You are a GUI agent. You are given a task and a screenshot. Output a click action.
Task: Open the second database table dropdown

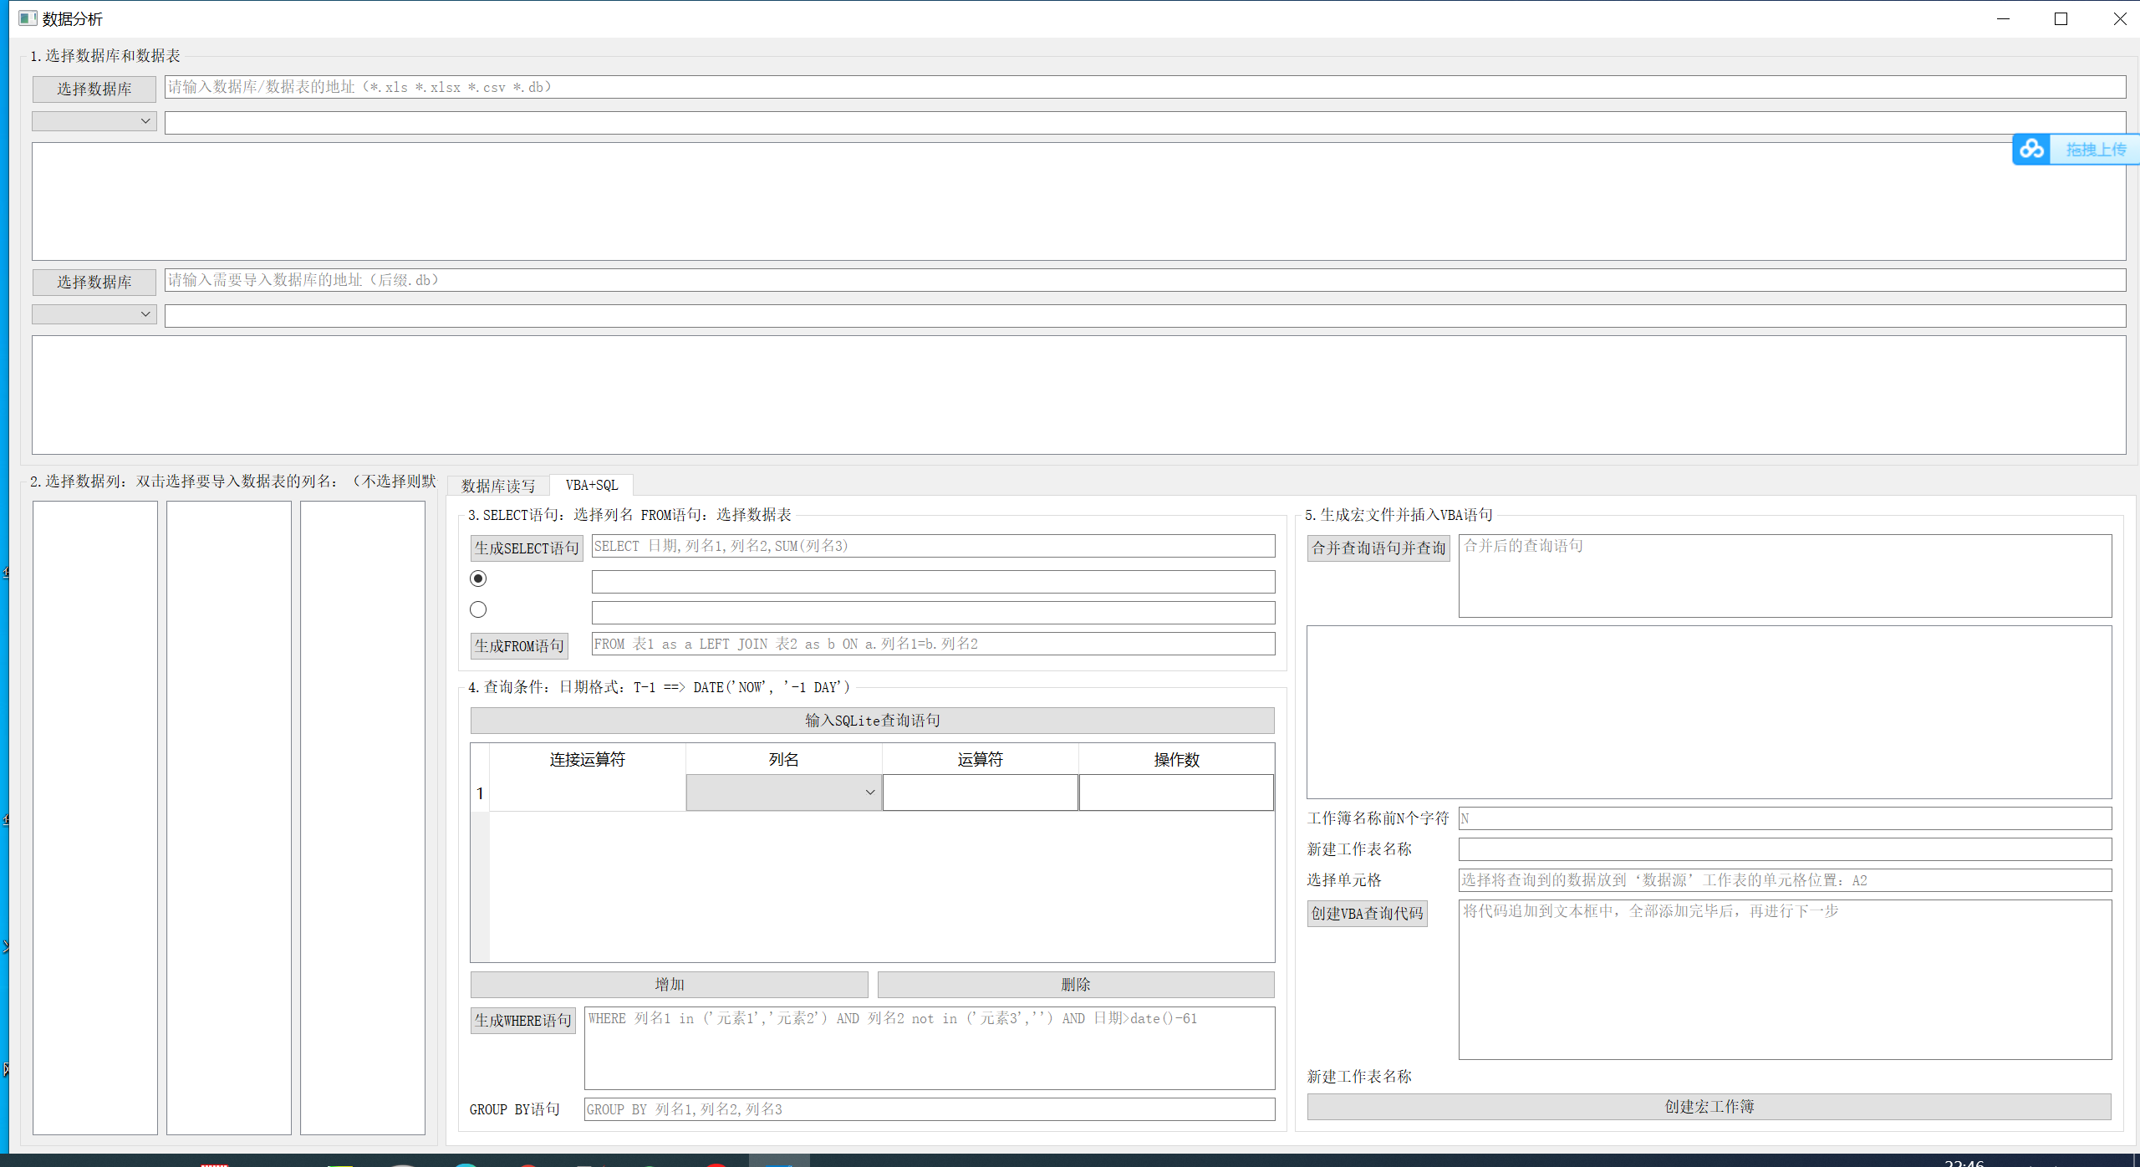(x=94, y=314)
